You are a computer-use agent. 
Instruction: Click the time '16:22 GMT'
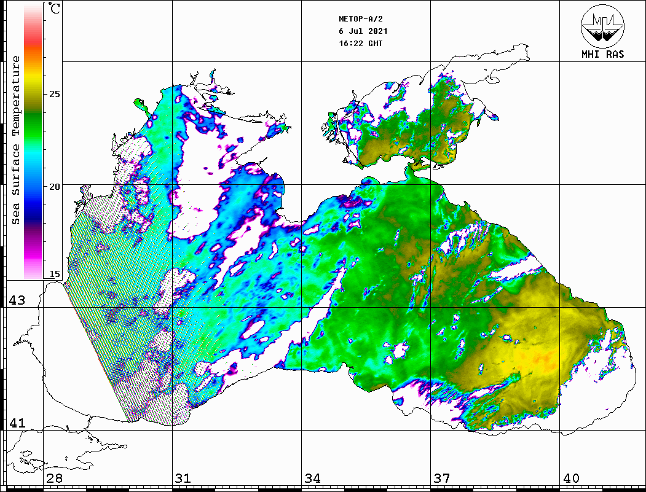(360, 44)
